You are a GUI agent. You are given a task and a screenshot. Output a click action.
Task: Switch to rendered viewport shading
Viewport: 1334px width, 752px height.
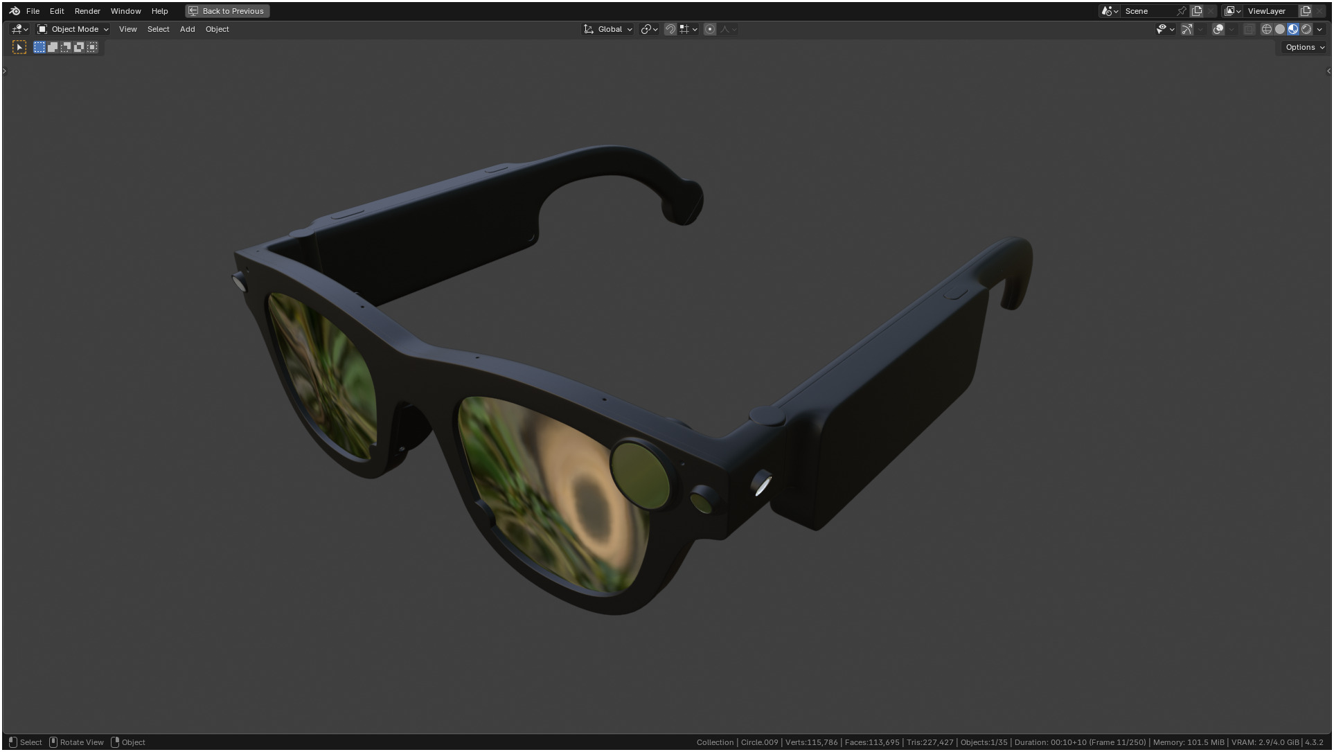(x=1306, y=29)
